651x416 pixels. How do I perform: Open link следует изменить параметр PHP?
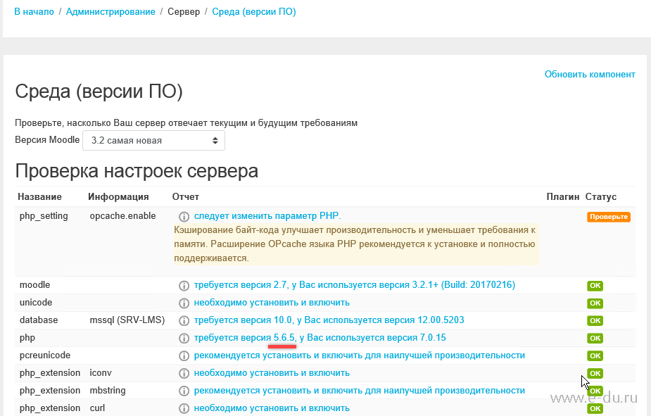pyautogui.click(x=267, y=216)
